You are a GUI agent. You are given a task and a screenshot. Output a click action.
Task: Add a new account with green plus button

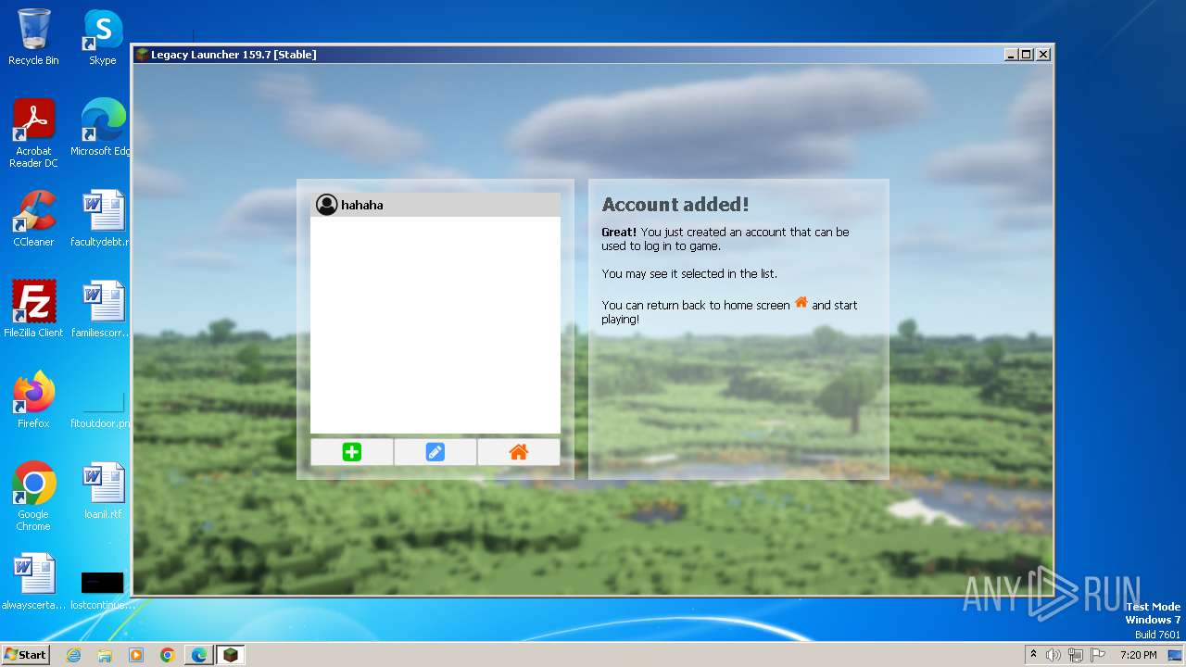(352, 452)
